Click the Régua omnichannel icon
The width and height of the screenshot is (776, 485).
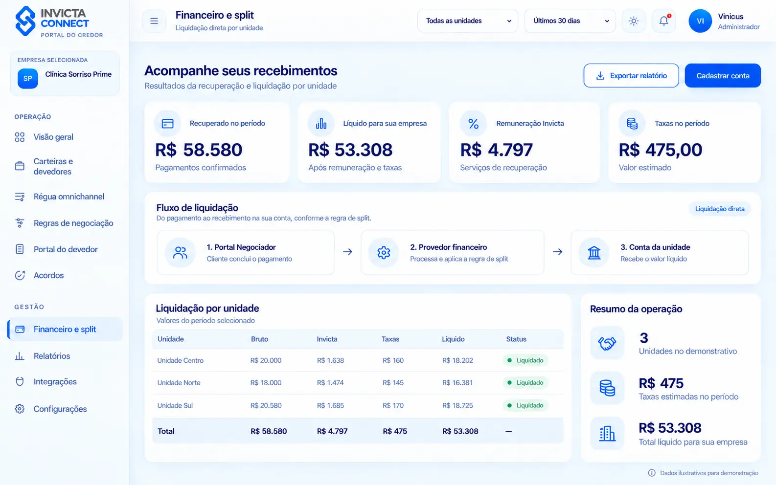(20, 197)
